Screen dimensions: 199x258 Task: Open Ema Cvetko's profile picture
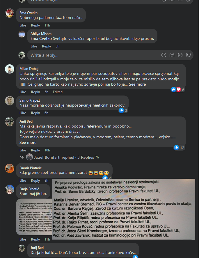[10, 13]
